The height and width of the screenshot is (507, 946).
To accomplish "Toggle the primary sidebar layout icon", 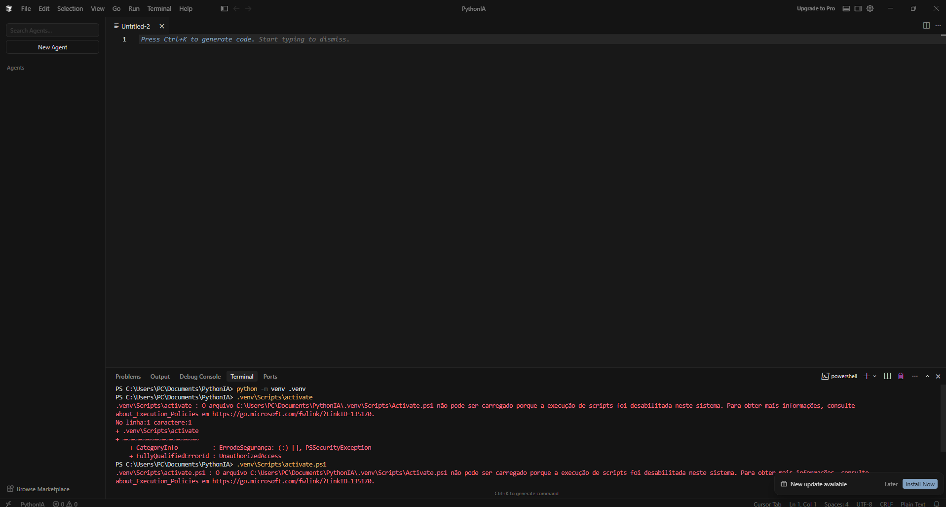I will pos(225,8).
